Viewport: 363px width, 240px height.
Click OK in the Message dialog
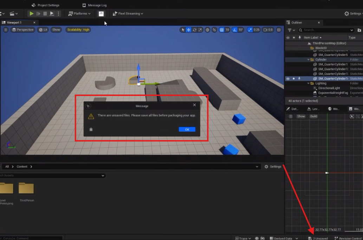(187, 129)
